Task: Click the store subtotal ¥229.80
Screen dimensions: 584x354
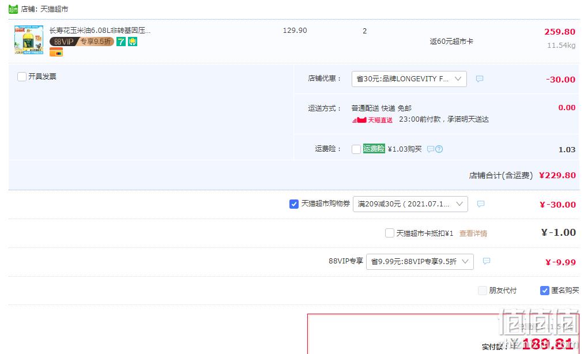Action: 557,175
